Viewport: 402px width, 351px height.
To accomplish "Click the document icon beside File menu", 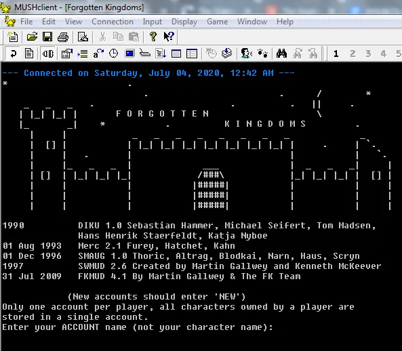I will pos(10,22).
